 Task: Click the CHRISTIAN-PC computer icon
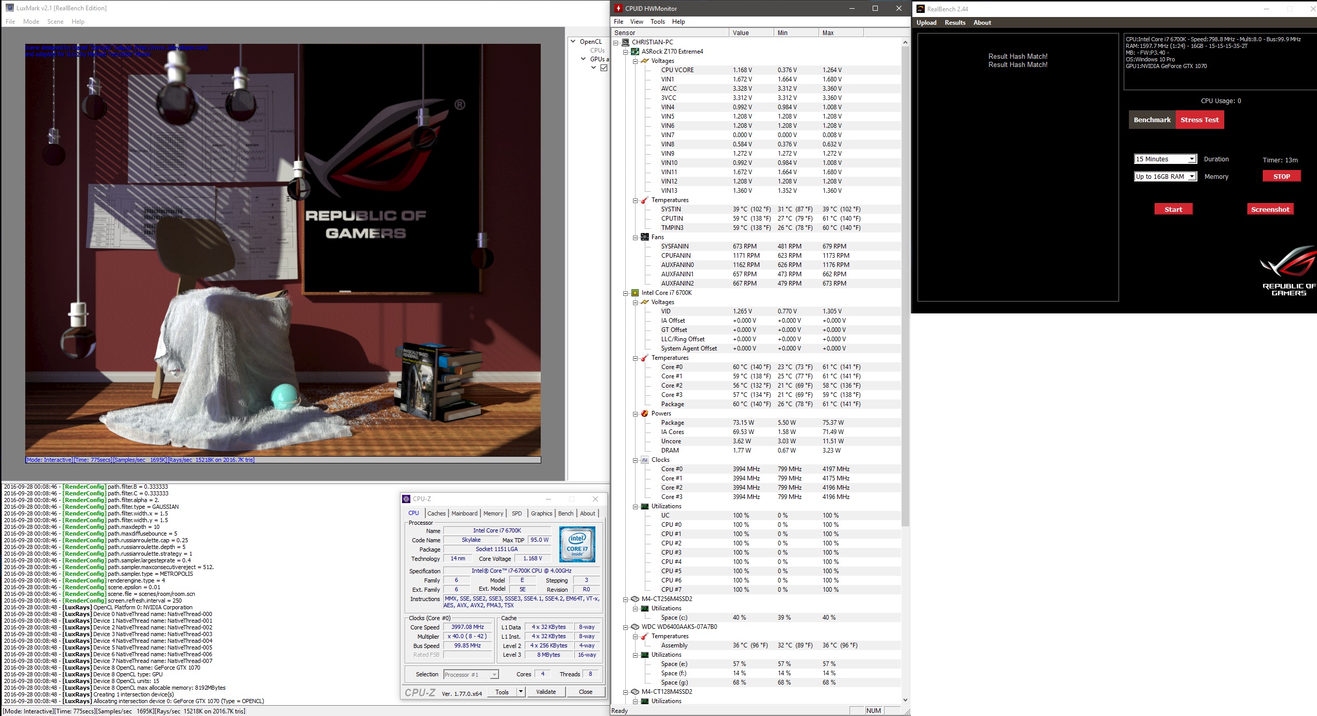tap(625, 42)
